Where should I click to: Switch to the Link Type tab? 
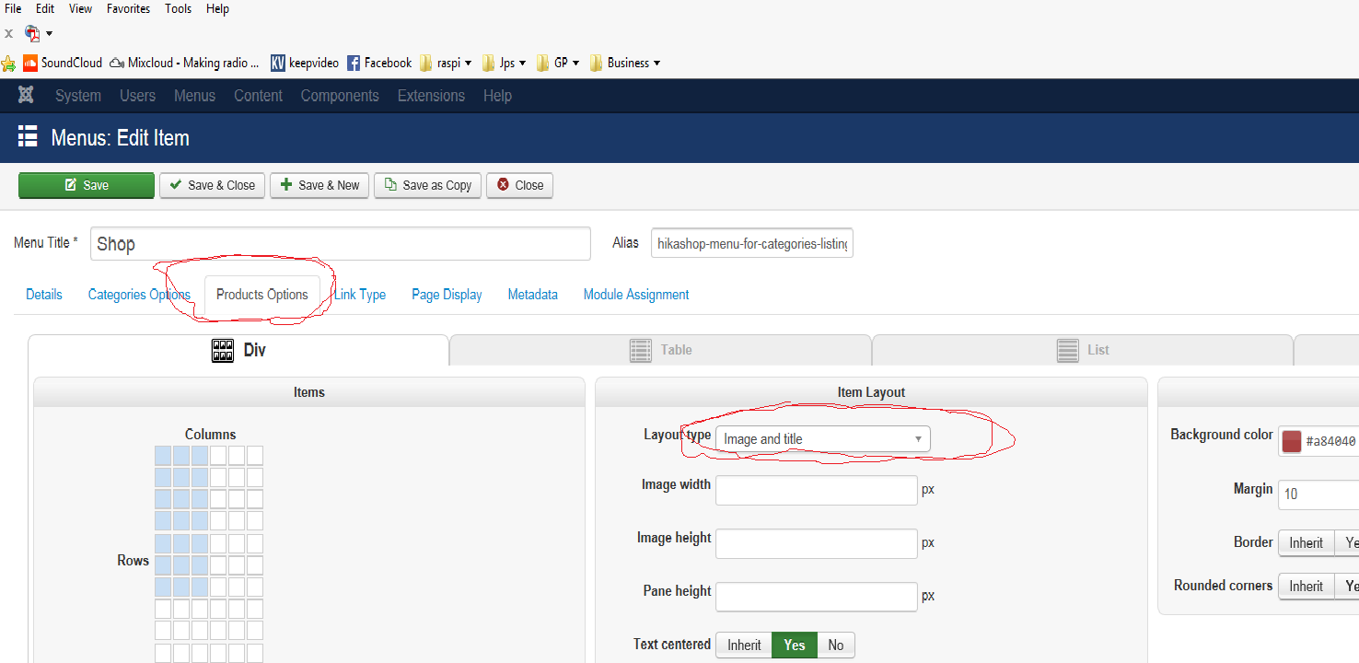(x=360, y=295)
